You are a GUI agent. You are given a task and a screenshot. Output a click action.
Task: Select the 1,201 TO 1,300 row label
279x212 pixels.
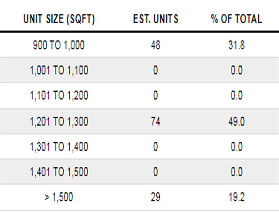(59, 121)
